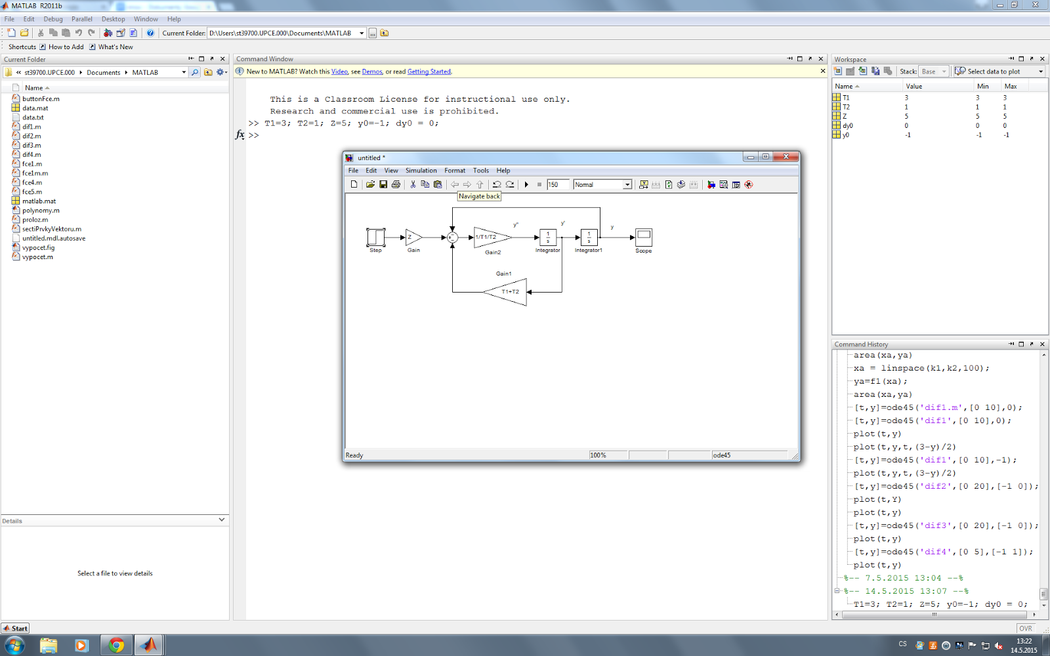Open model icon in Simulink toolbar

click(370, 184)
